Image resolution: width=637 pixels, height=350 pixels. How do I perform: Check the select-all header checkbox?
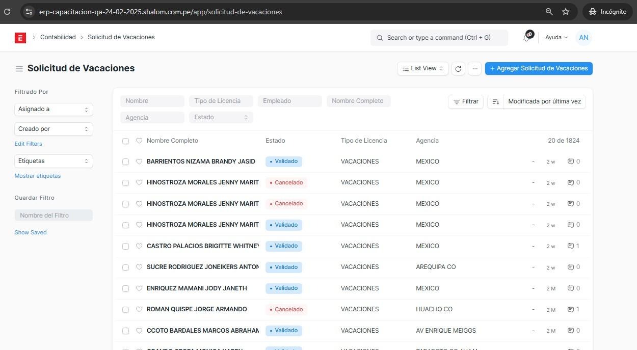pos(126,141)
